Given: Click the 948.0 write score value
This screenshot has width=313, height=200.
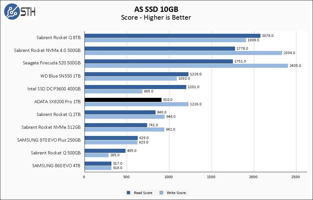Looking at the screenshot, I should click(x=171, y=117).
